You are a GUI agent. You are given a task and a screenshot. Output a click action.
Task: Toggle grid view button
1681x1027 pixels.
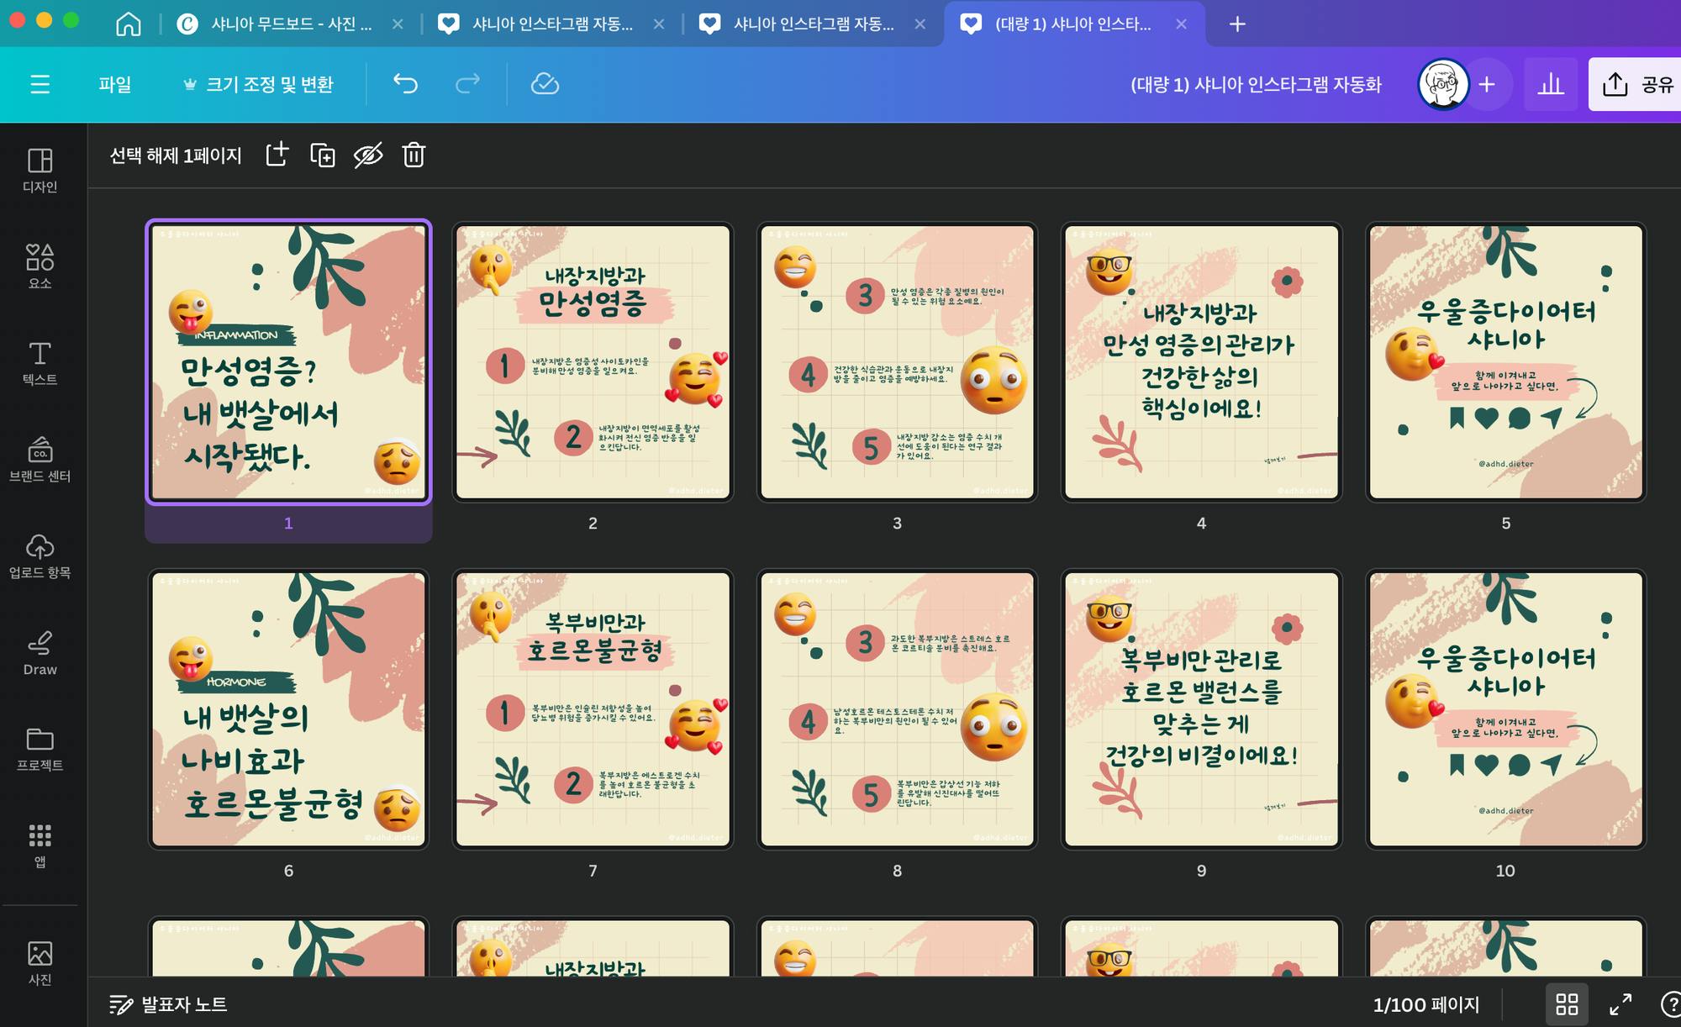click(x=1567, y=1004)
